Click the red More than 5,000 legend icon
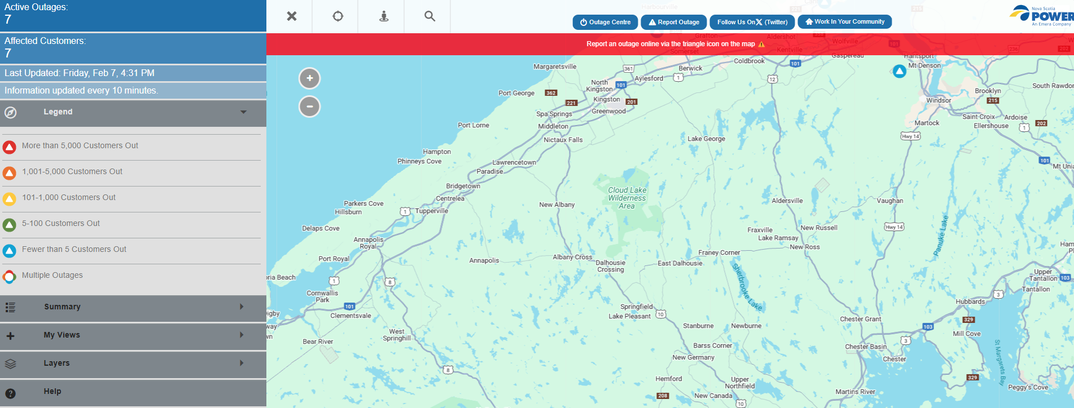The height and width of the screenshot is (408, 1074). [x=10, y=147]
